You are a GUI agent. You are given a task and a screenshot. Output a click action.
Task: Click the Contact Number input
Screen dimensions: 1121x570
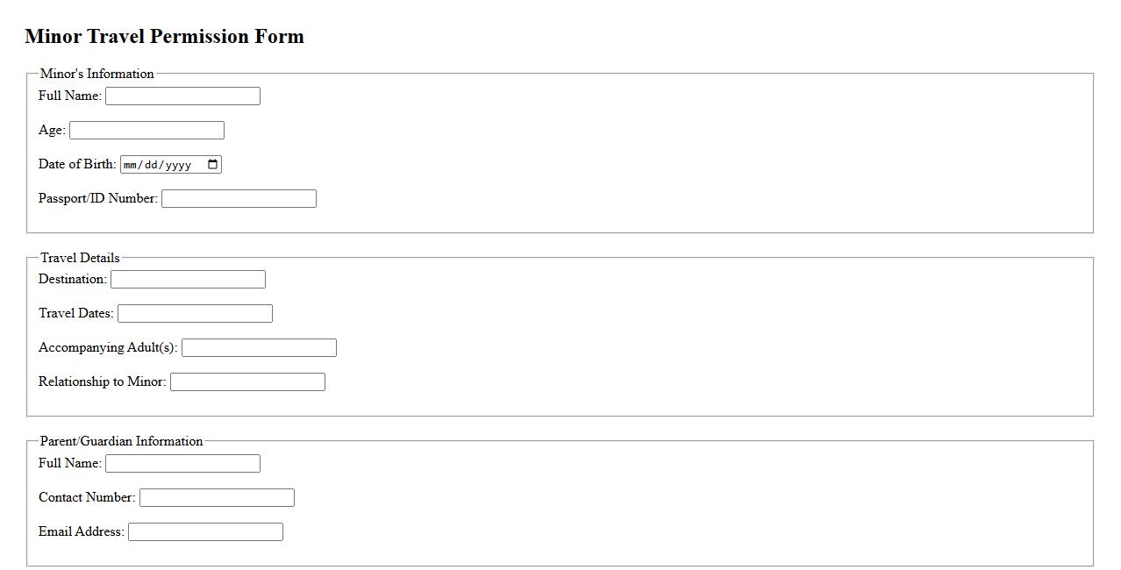point(217,497)
